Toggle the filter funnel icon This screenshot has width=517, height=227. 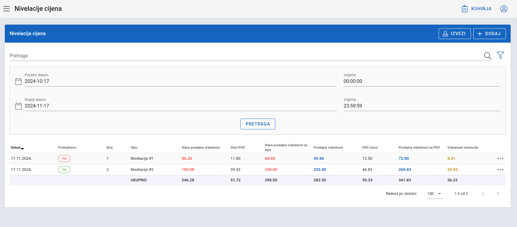coord(500,55)
